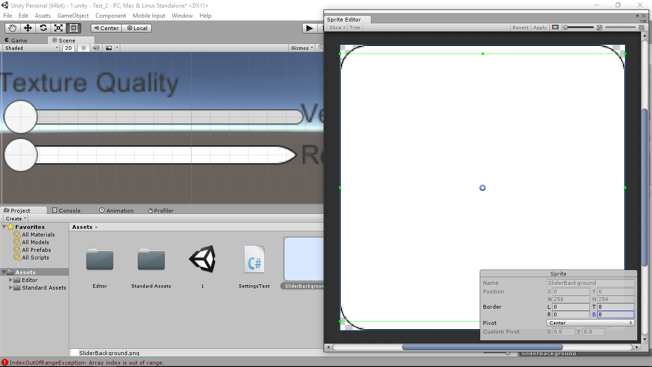
Task: Open the File menu
Action: point(8,16)
